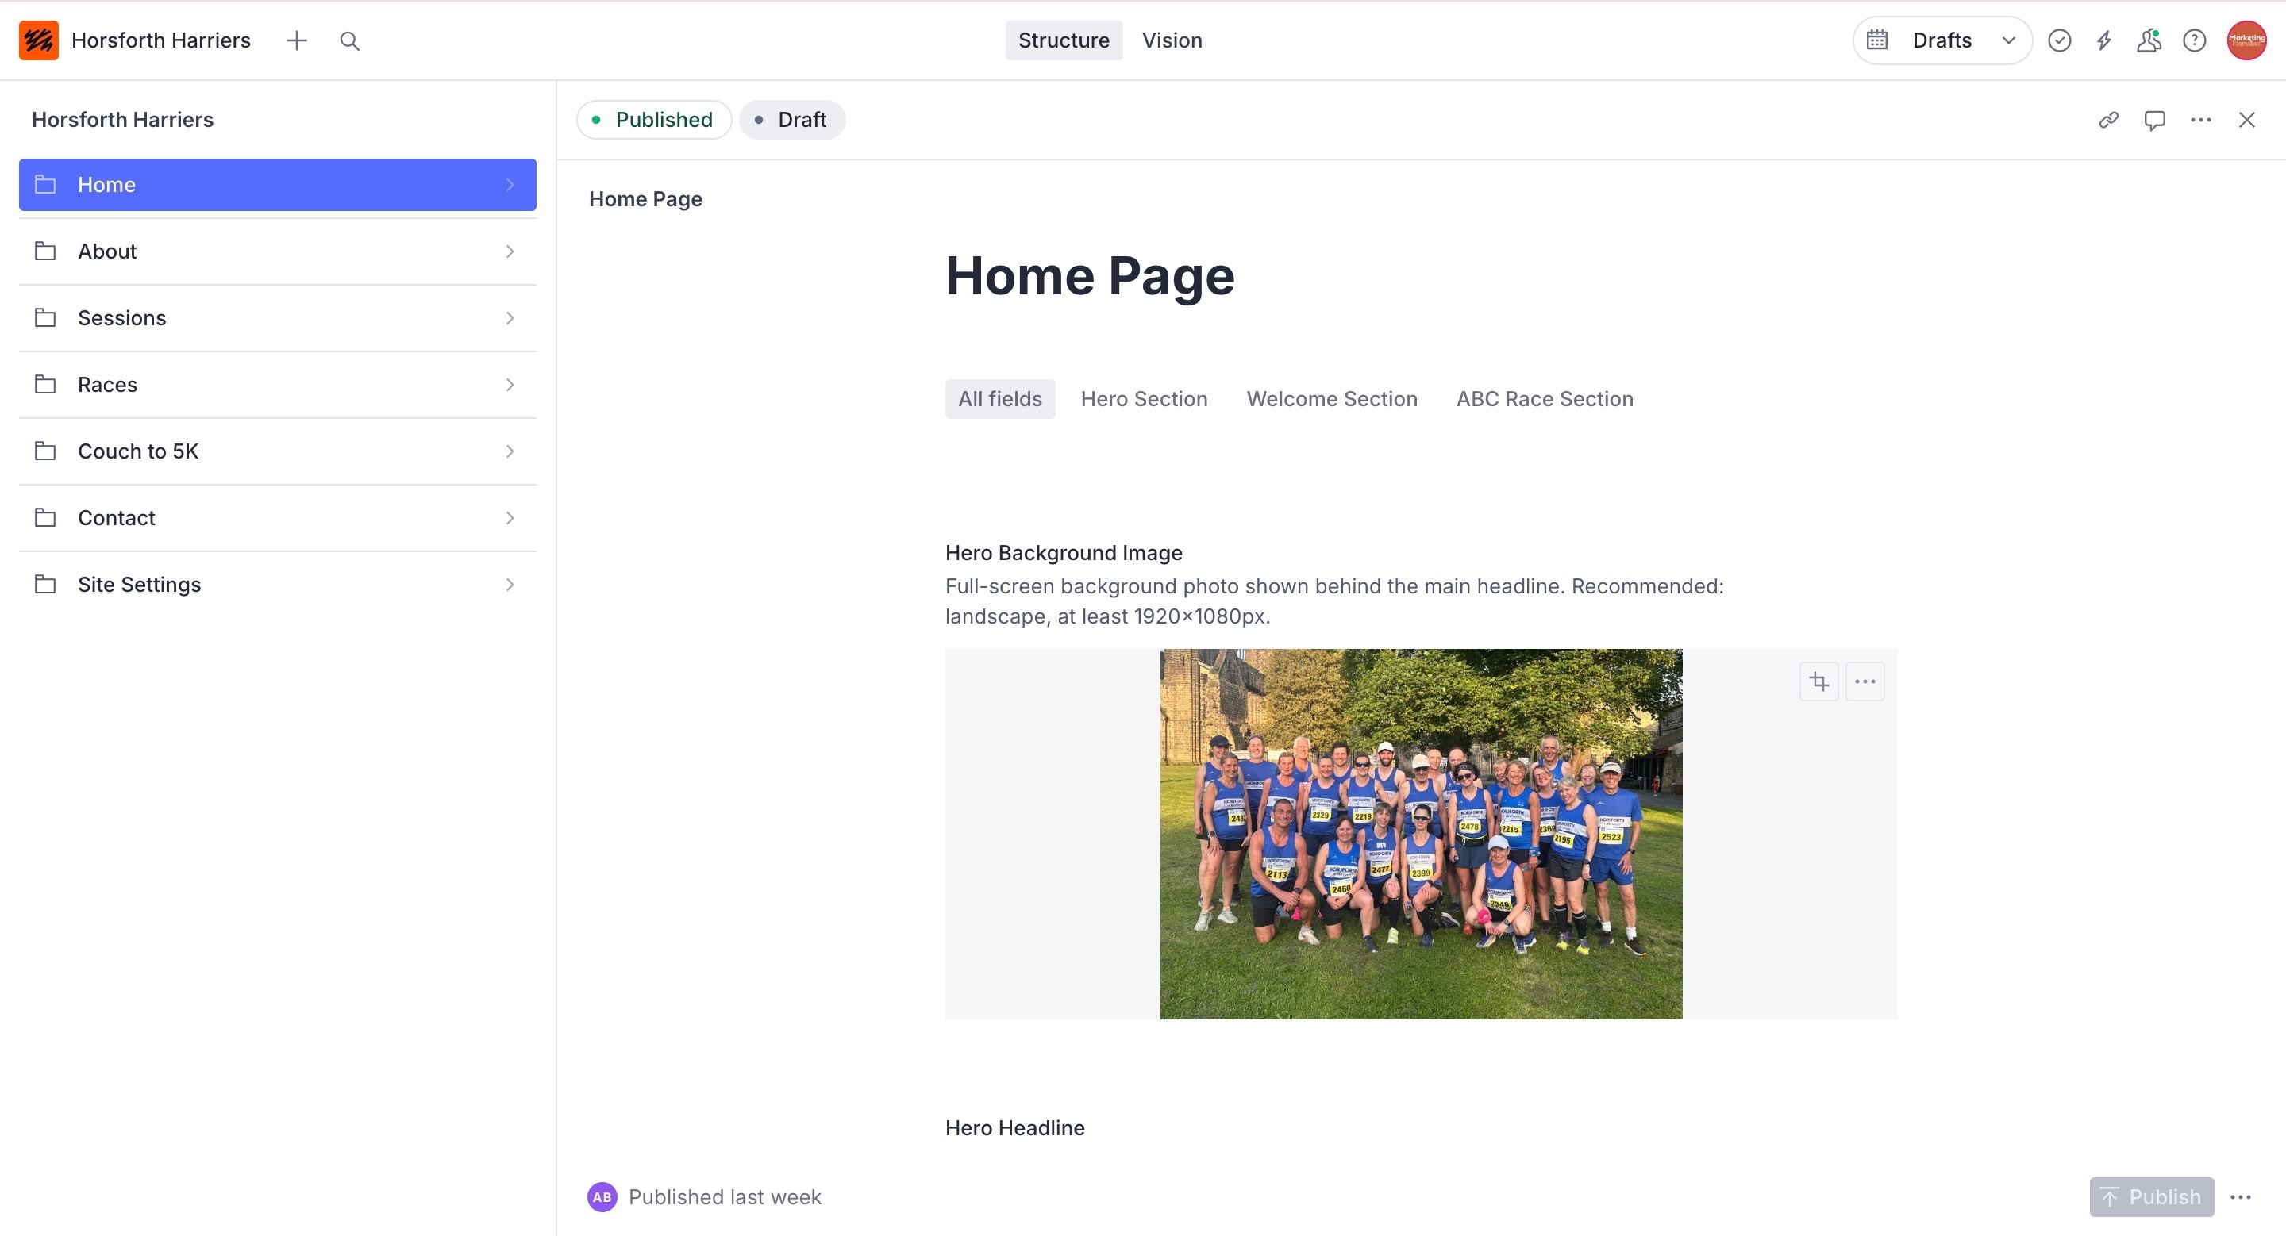Open document header three-dots menu
The height and width of the screenshot is (1236, 2286).
pyautogui.click(x=2201, y=120)
